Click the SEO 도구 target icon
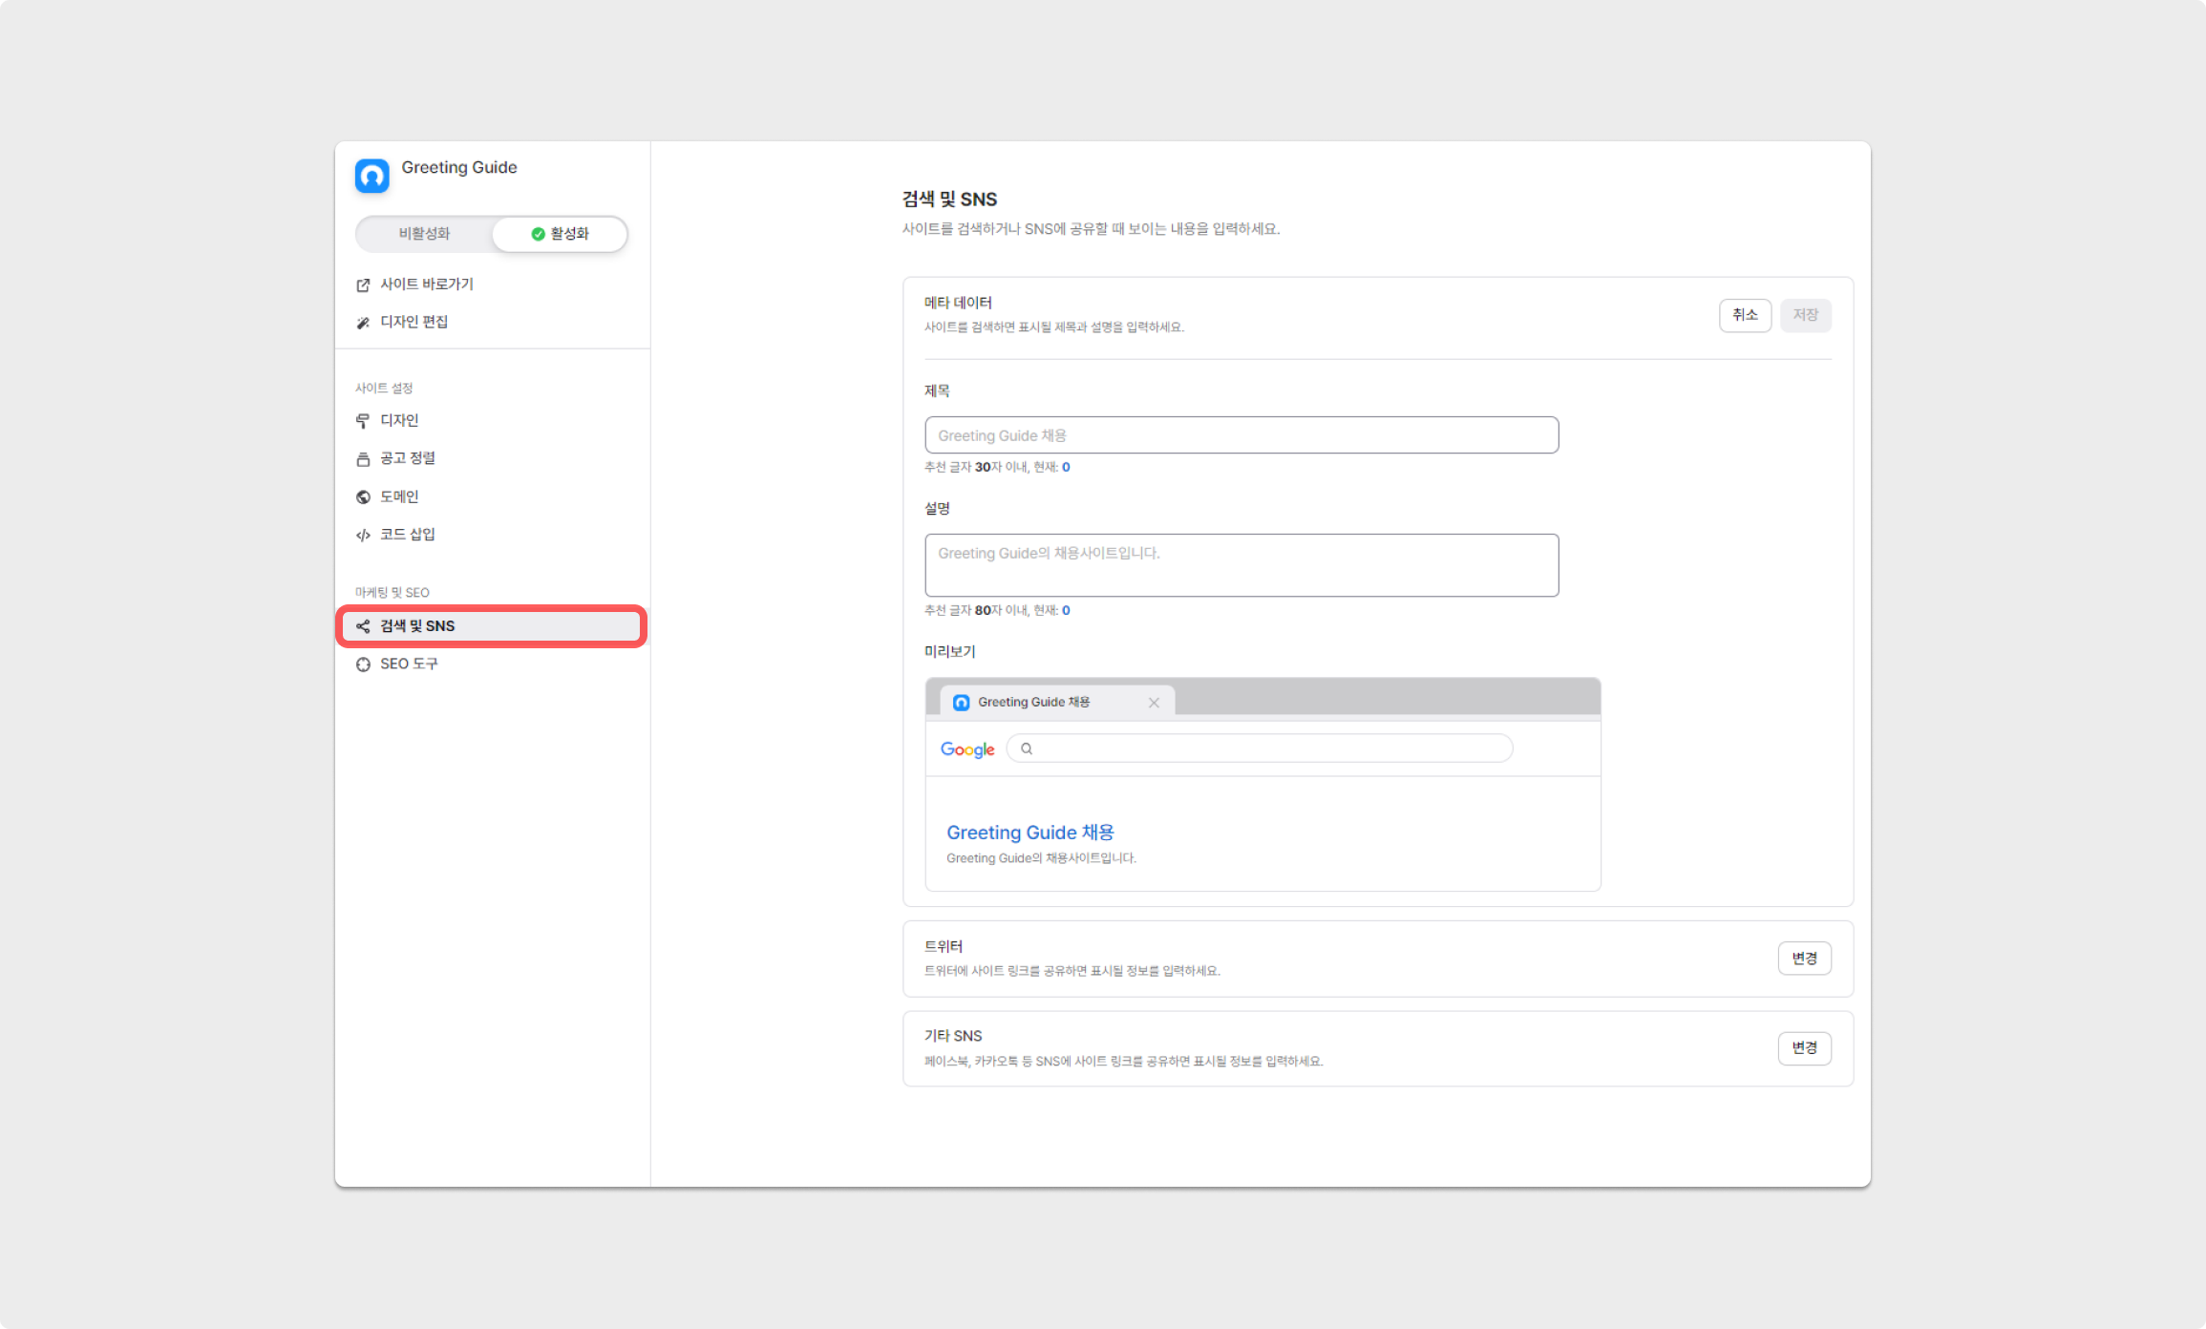Image resolution: width=2206 pixels, height=1329 pixels. (x=363, y=664)
